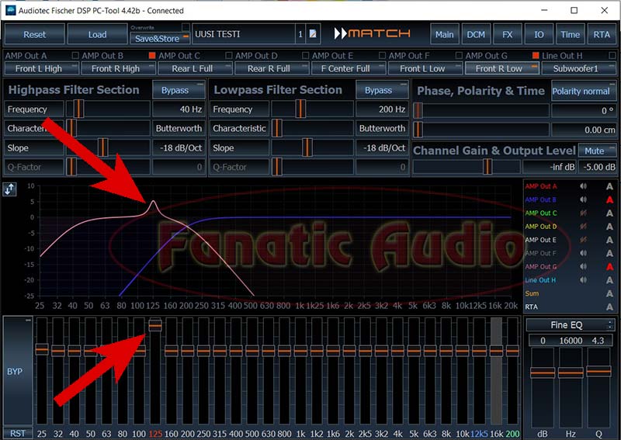This screenshot has width=621, height=440.
Task: Click the A icon in the Line Out H row
Action: point(609,280)
